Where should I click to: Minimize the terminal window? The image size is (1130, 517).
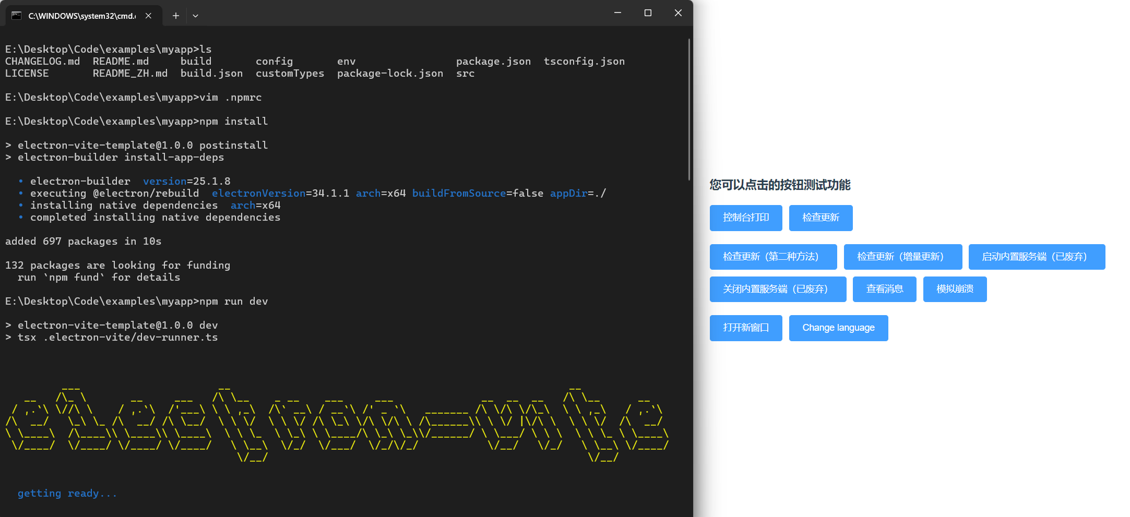click(617, 13)
